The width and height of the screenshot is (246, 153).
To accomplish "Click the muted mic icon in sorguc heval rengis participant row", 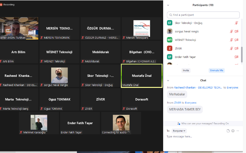I will (231, 31).
